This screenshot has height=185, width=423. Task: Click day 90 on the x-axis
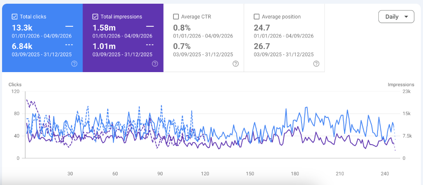point(160,174)
